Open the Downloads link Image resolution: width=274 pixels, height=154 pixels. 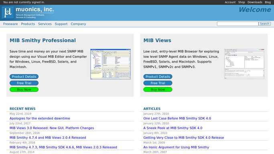tap(255, 2)
